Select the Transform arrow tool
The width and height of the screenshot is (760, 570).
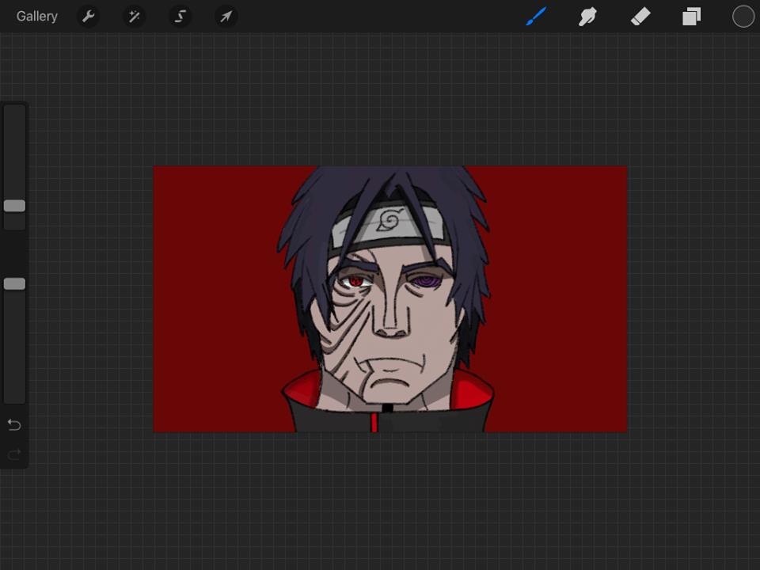tap(226, 16)
